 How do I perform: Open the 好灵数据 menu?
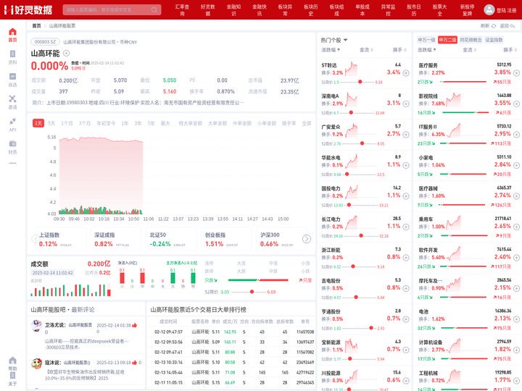pos(208,10)
